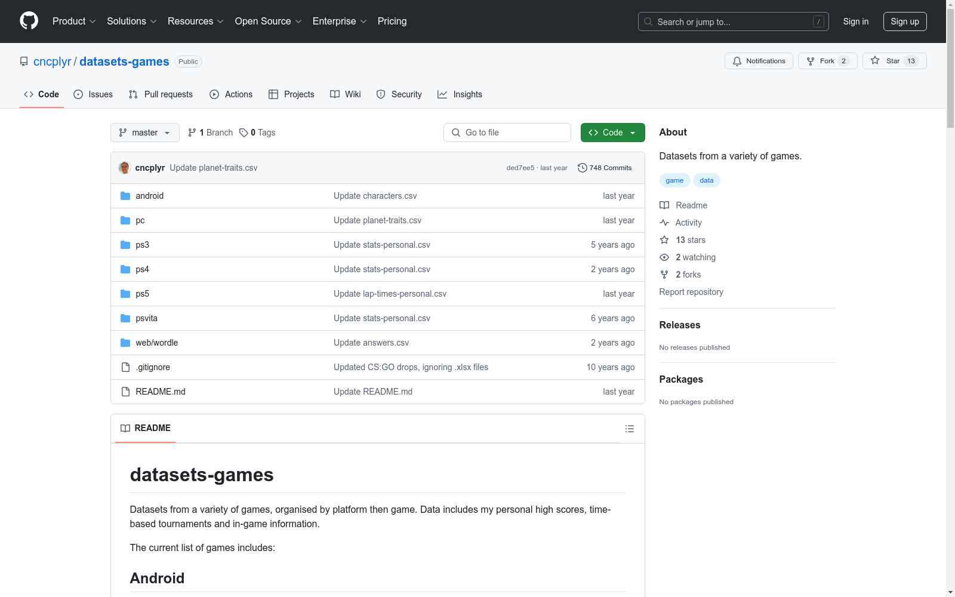Open the pc folder

coord(140,220)
